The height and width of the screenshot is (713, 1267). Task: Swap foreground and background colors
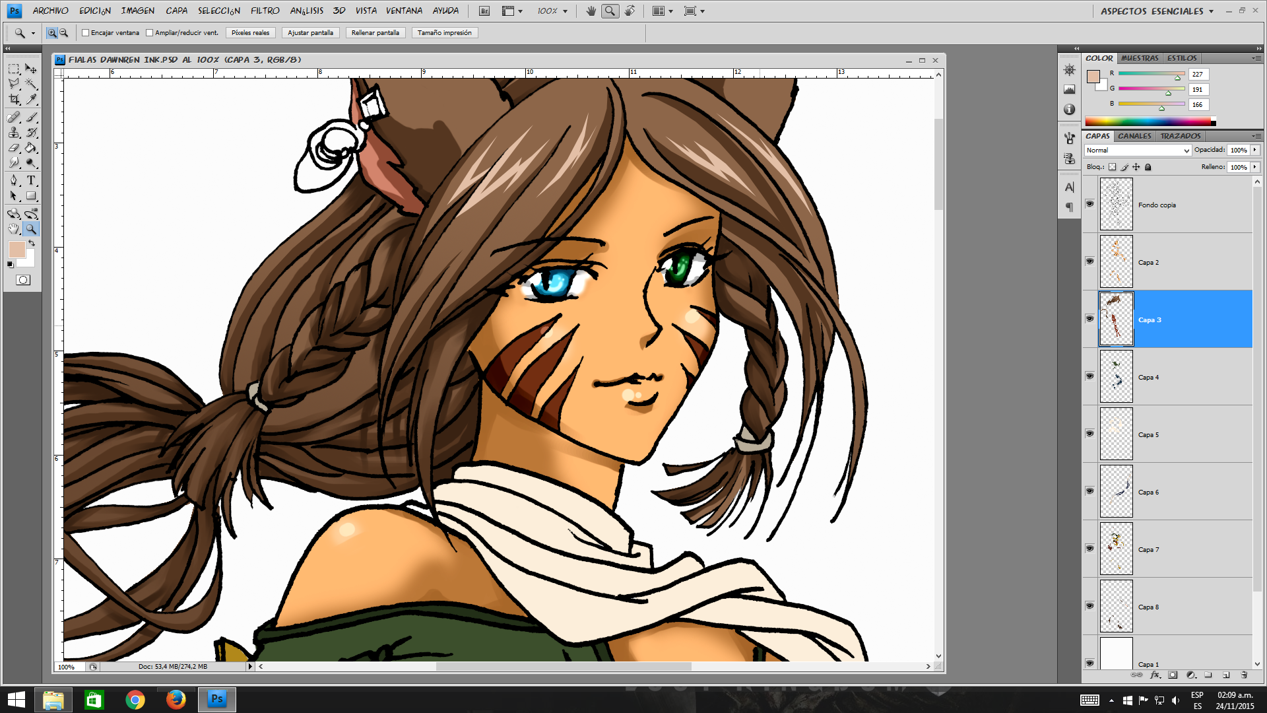(x=31, y=243)
